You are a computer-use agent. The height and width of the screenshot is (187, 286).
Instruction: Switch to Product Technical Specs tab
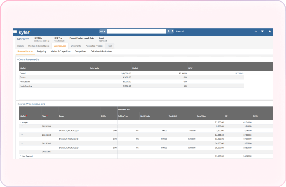click(38, 46)
